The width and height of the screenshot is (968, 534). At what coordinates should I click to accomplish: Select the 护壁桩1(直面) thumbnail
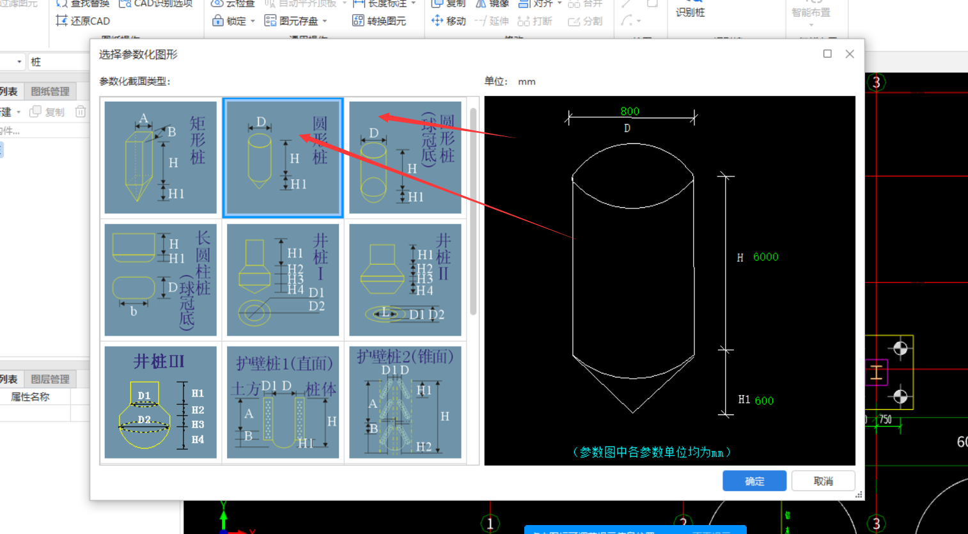coord(283,402)
